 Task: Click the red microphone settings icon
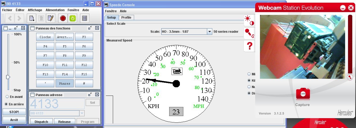pos(249,33)
